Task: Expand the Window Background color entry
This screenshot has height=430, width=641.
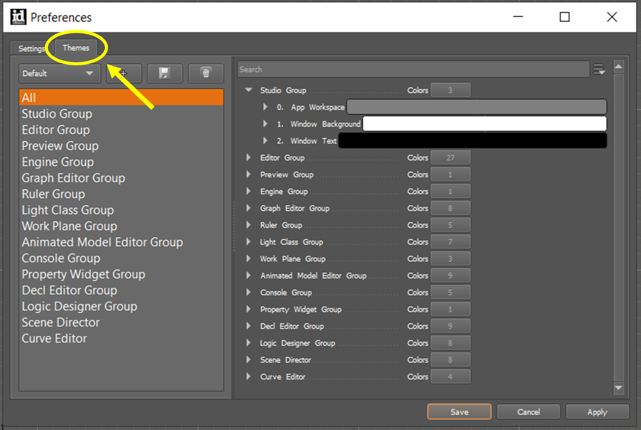Action: pyautogui.click(x=265, y=124)
